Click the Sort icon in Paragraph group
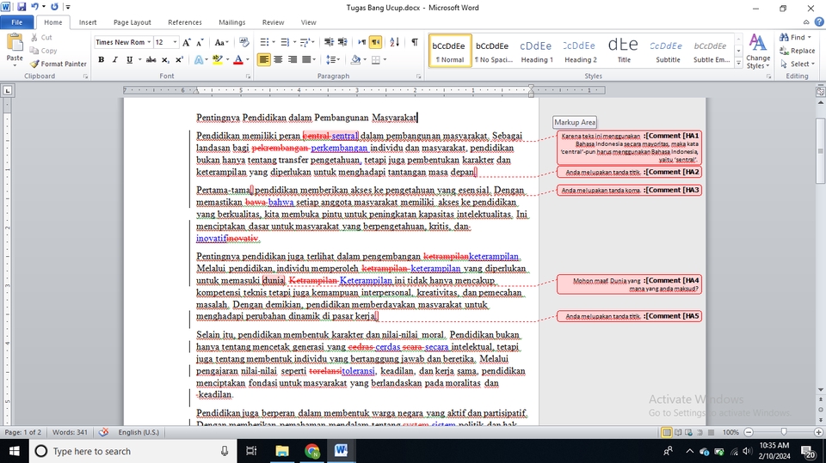This screenshot has width=826, height=463. click(x=395, y=42)
